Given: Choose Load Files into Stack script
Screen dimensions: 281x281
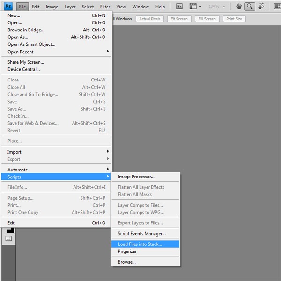Looking at the screenshot, I should (x=145, y=244).
